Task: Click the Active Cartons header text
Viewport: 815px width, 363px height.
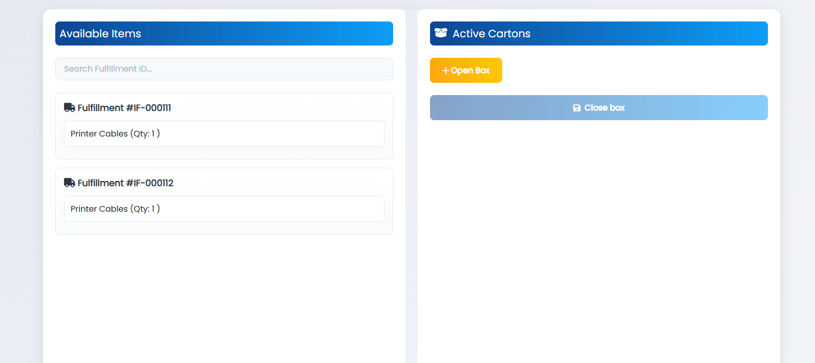Action: [x=491, y=34]
